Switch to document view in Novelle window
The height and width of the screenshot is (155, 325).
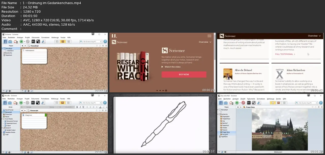click(x=57, y=103)
